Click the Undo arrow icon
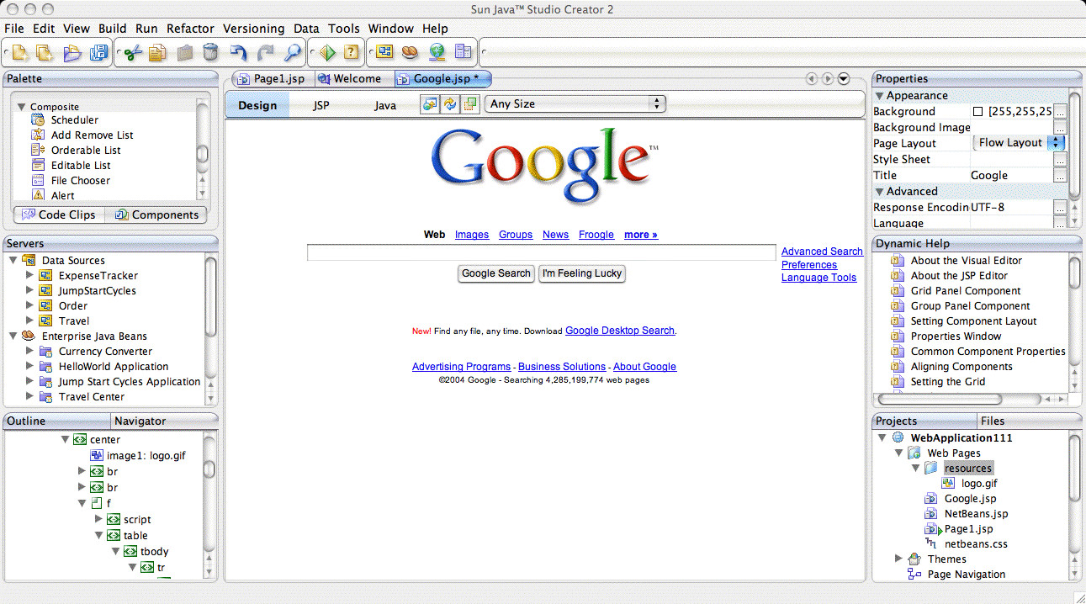 pyautogui.click(x=239, y=53)
